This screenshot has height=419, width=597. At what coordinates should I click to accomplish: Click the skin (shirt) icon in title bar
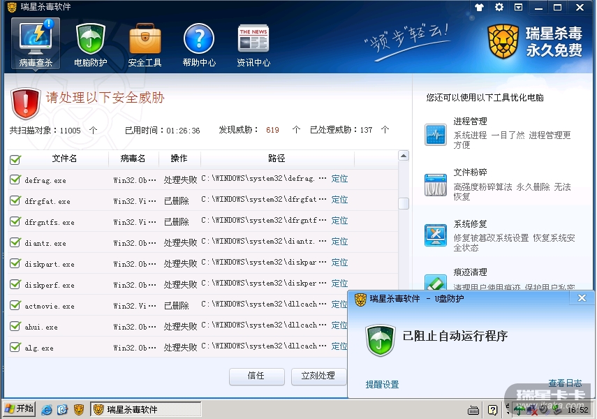tap(480, 7)
